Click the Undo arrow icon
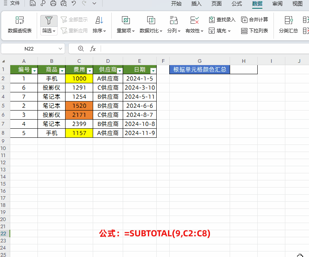The width and height of the screenshot is (309, 257). pyautogui.click(x=74, y=3)
